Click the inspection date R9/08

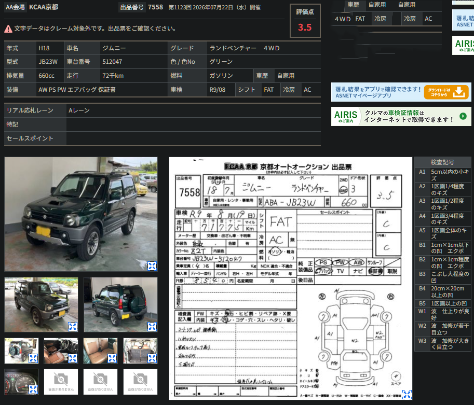click(218, 90)
